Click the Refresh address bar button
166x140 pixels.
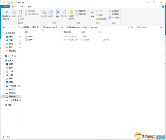pyautogui.click(x=132, y=27)
